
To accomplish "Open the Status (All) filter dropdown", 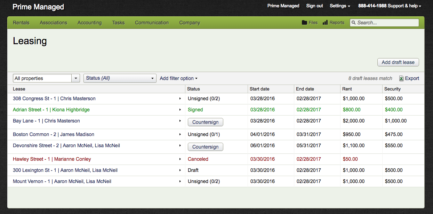I will pyautogui.click(x=120, y=78).
